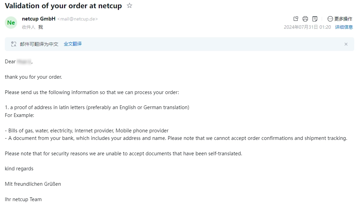The image size is (357, 209).
Task: Click sender address mail@netcup.de
Action: tap(77, 19)
